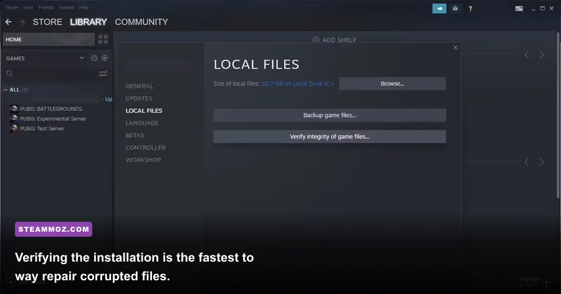The image size is (561, 294).
Task: Click the library HOME button
Action: pos(49,39)
